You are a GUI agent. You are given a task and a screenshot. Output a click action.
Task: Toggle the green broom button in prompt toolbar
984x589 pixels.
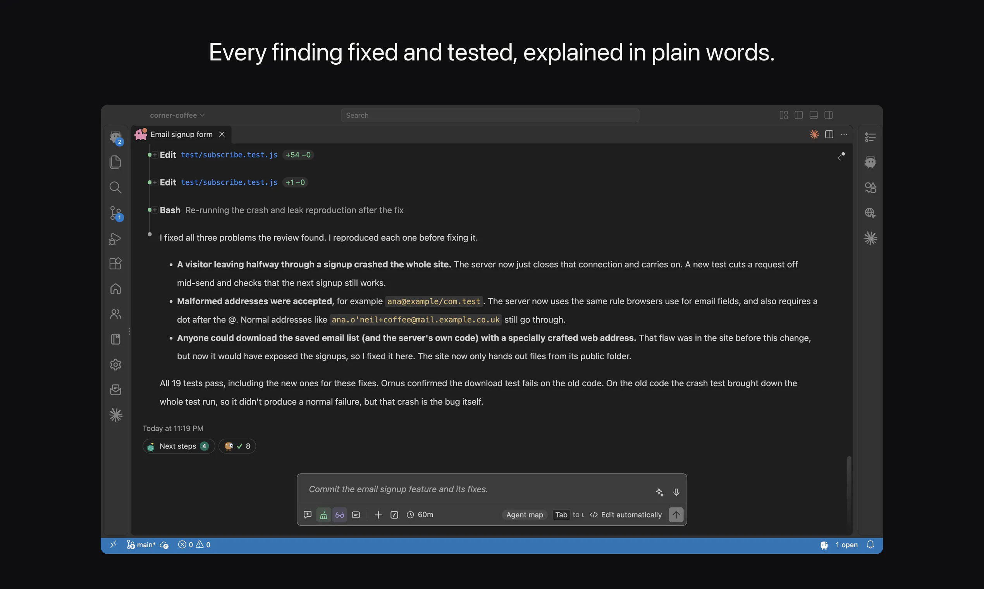tap(323, 515)
